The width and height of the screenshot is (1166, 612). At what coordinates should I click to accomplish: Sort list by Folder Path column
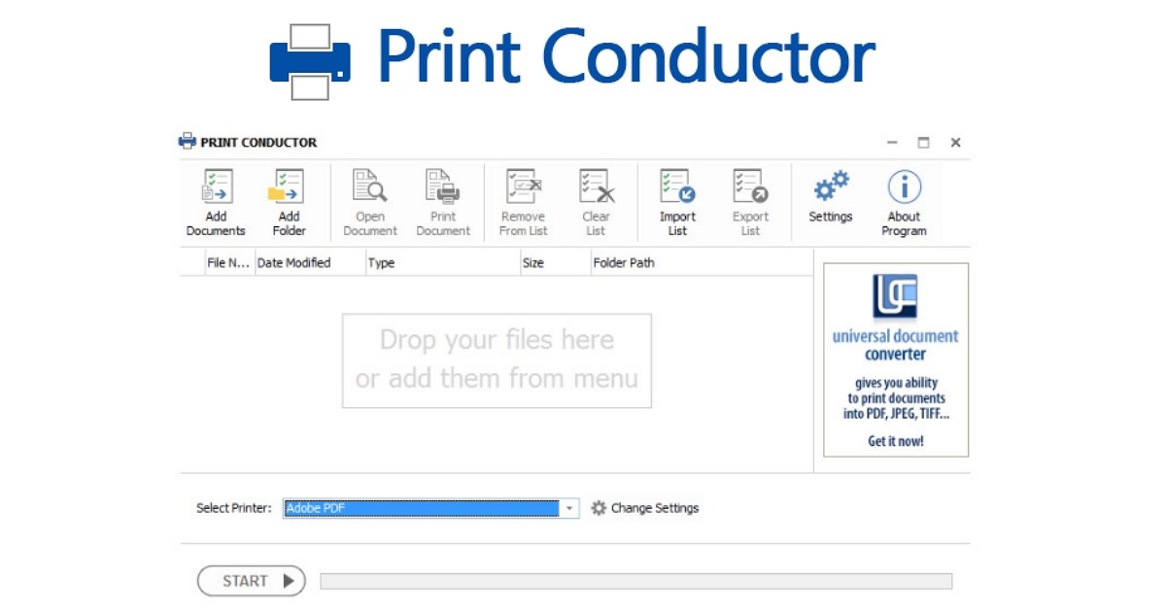pos(702,262)
